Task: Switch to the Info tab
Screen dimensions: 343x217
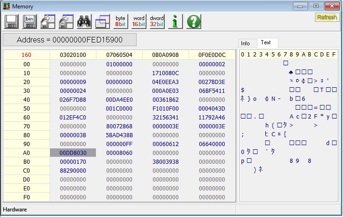Action: coord(246,43)
